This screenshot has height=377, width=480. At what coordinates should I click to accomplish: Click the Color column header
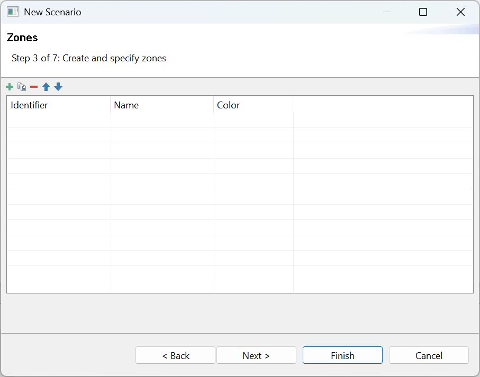tap(253, 105)
